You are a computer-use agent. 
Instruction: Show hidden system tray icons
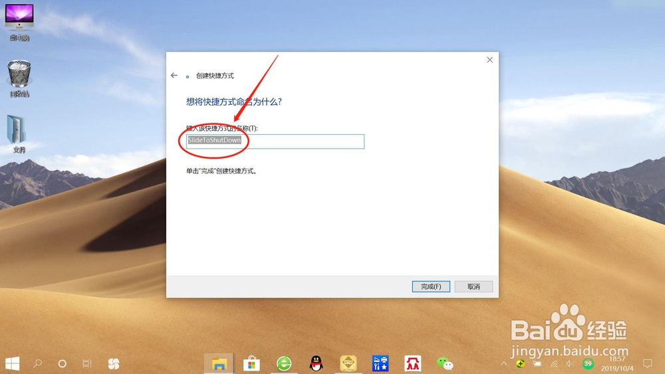(504, 363)
